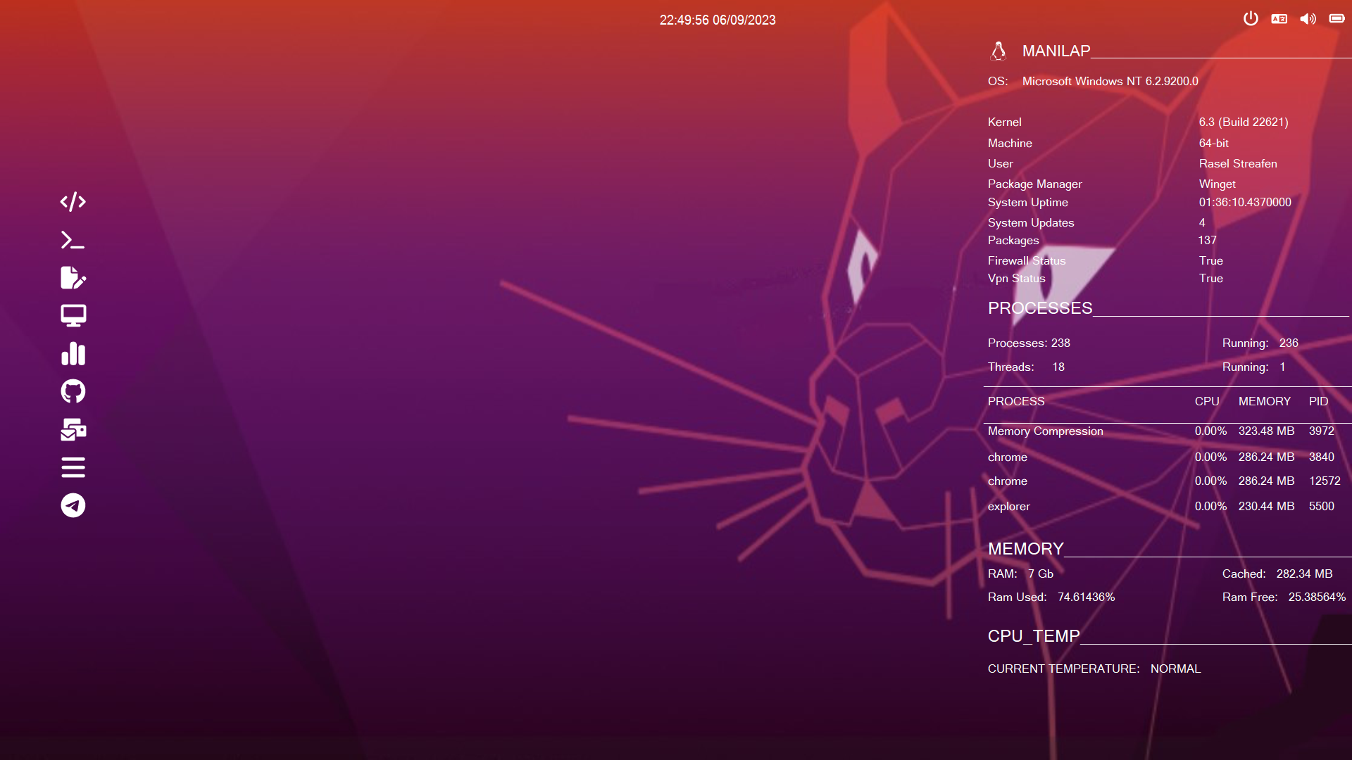Launch the terminal prompt icon
The image size is (1352, 760).
tap(73, 240)
